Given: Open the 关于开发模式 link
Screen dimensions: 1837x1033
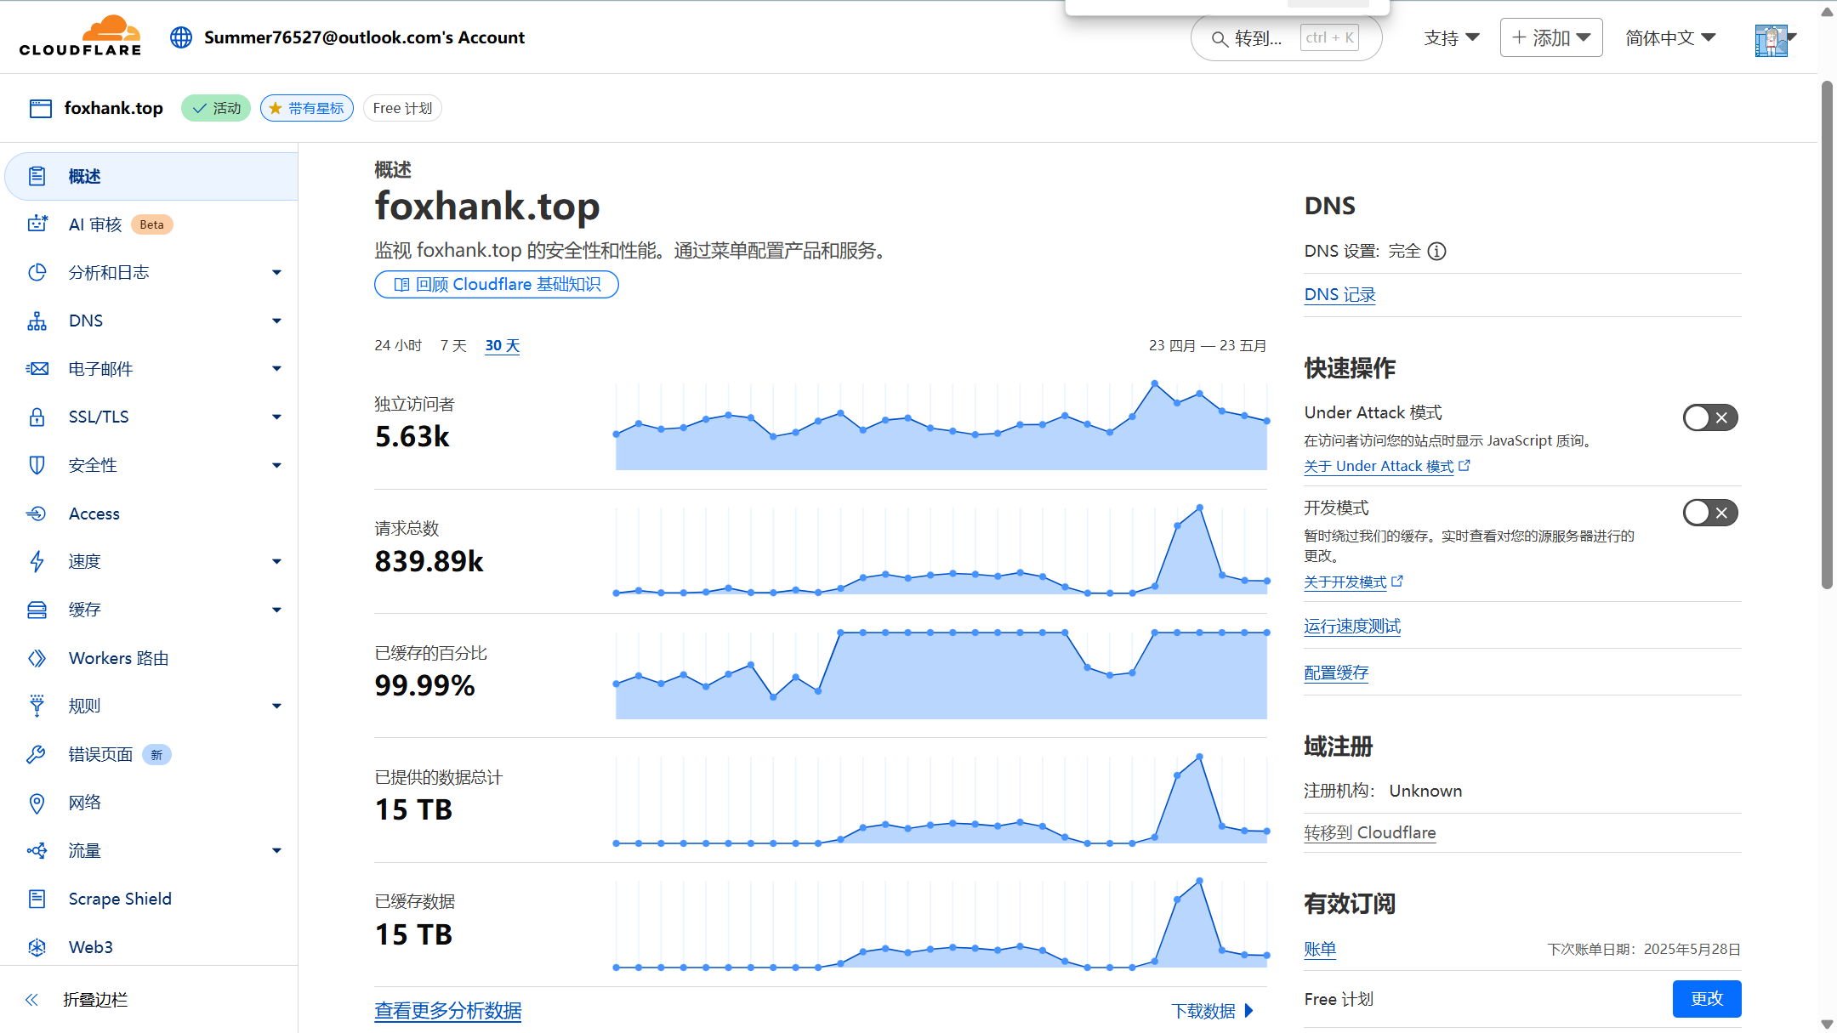Looking at the screenshot, I should pyautogui.click(x=1353, y=582).
